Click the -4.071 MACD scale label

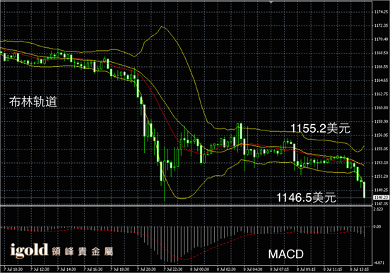[379, 262]
